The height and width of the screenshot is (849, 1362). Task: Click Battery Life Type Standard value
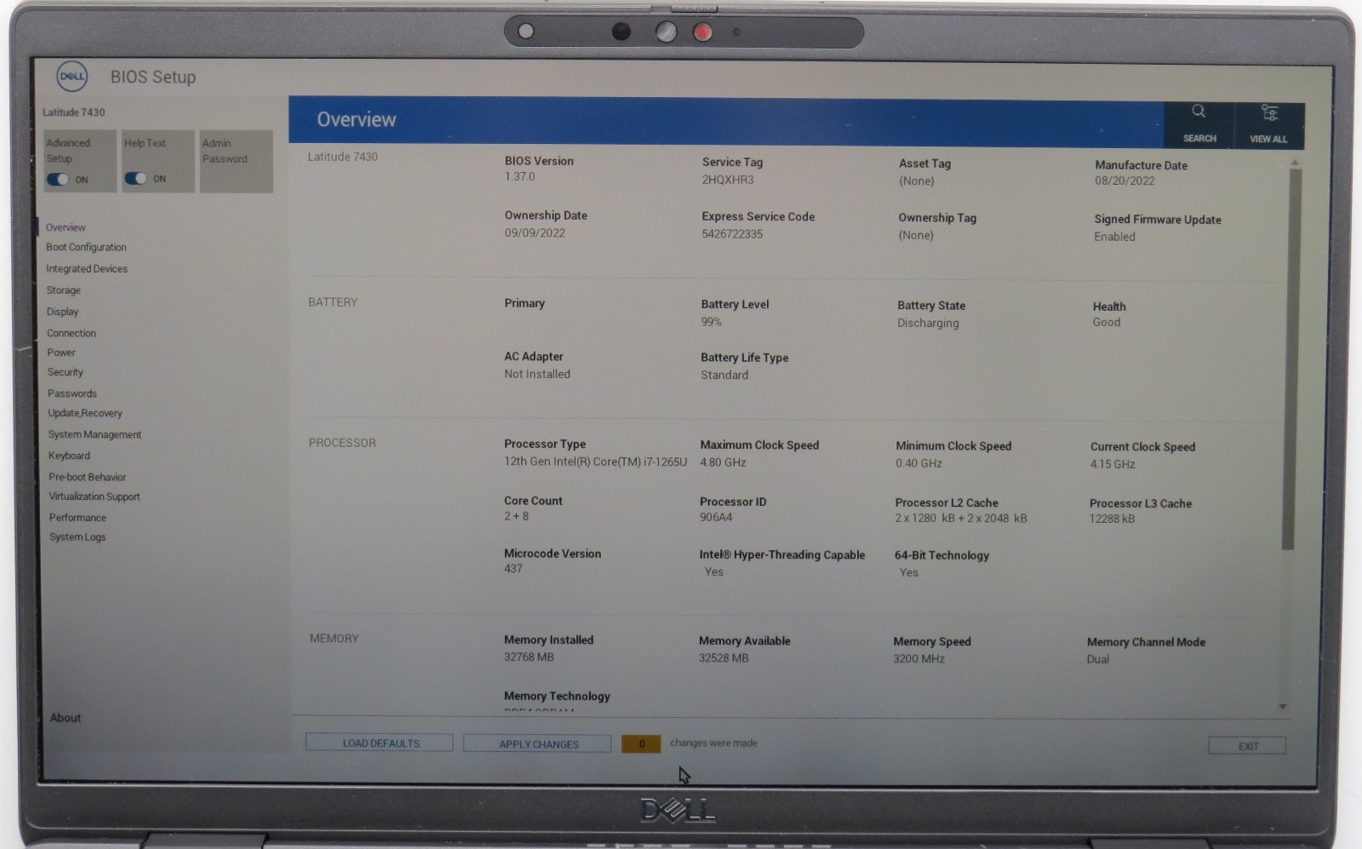point(724,376)
